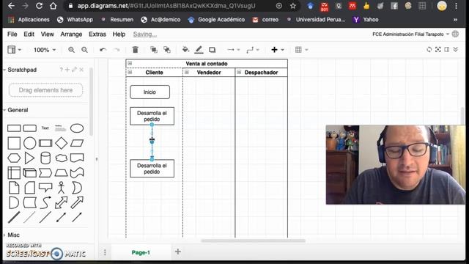Select the cylinder shape

point(45,158)
